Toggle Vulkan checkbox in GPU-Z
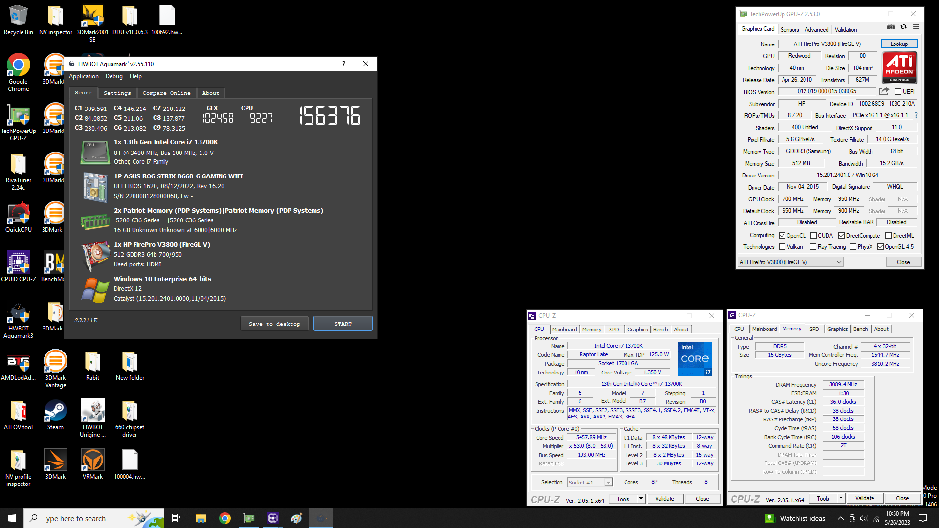This screenshot has width=939, height=528. click(x=782, y=247)
